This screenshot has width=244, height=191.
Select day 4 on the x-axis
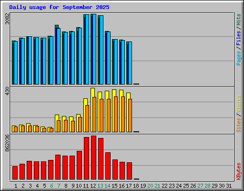tap(37, 186)
